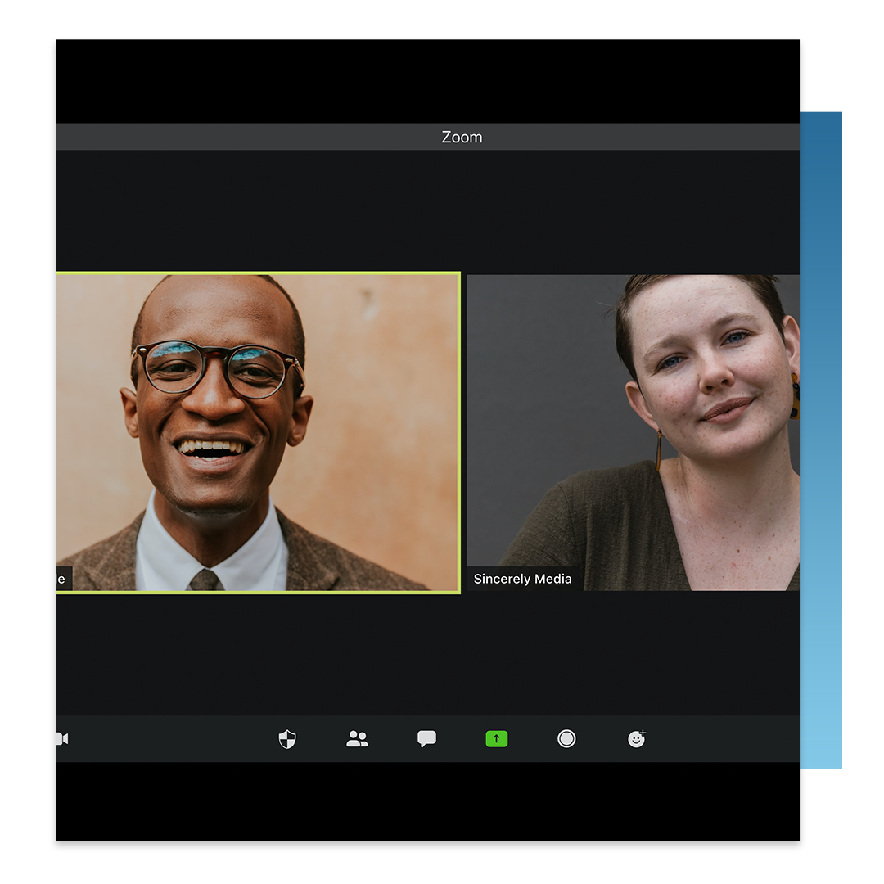
Task: Open the in-meeting Chat bubble
Action: (x=426, y=739)
